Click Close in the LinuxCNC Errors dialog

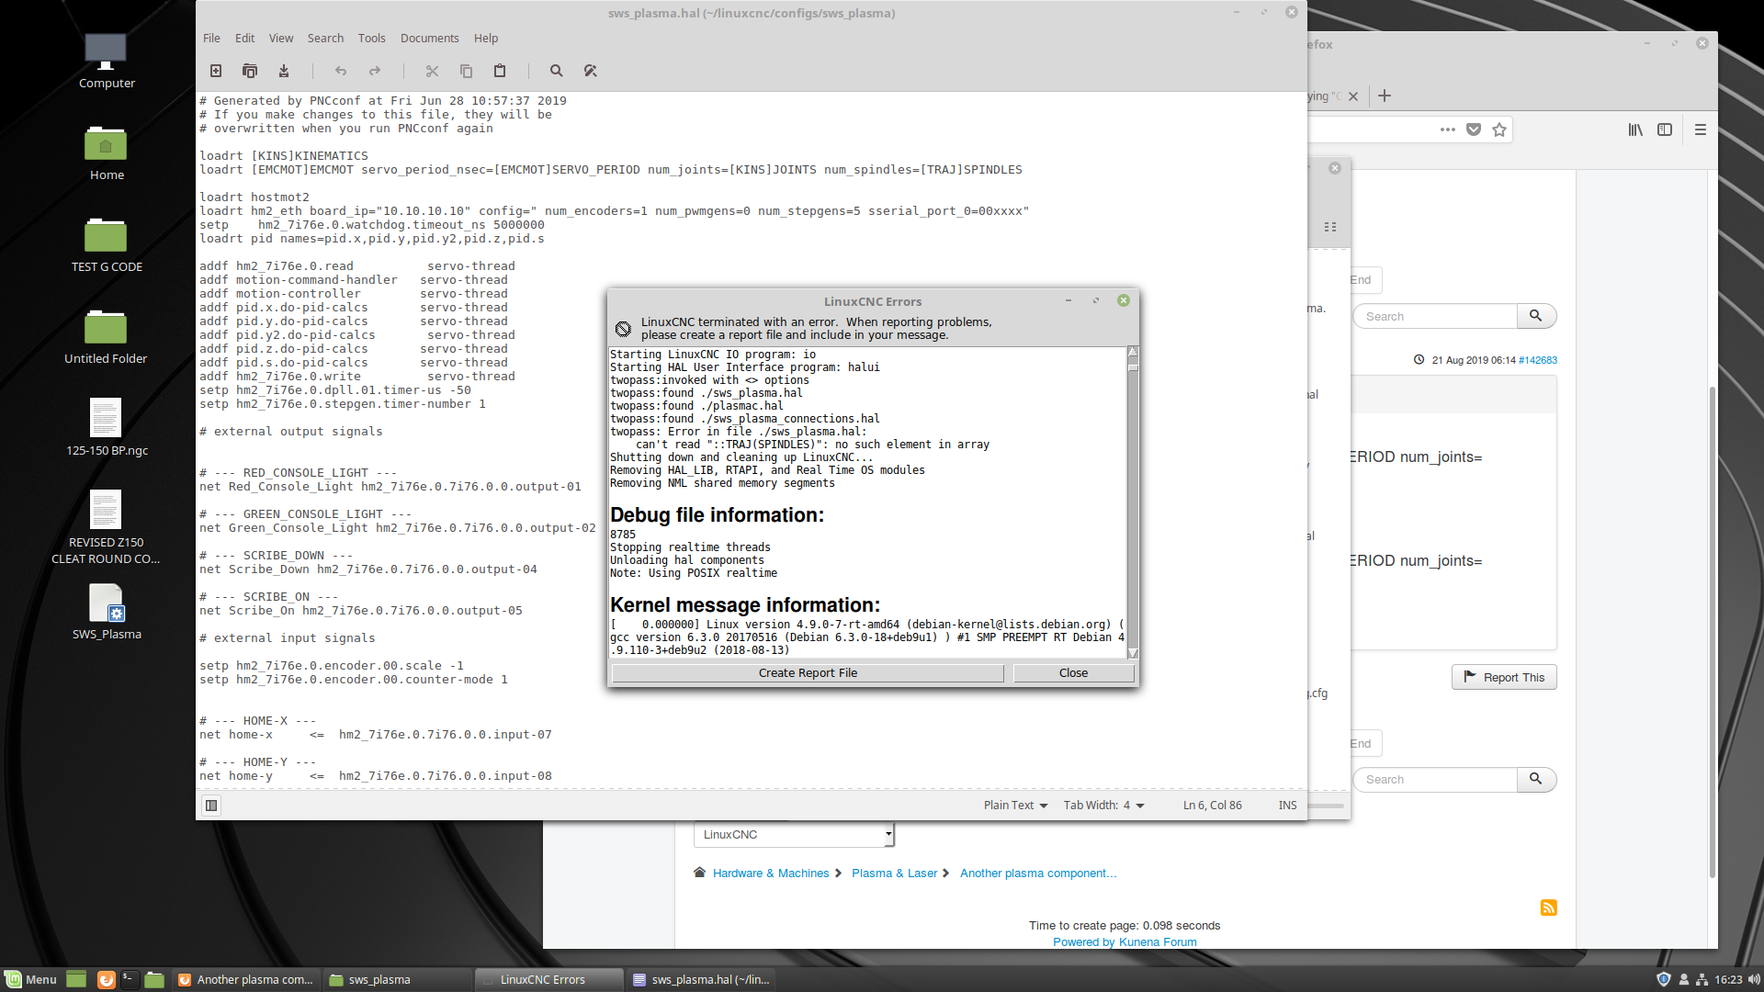(x=1073, y=673)
